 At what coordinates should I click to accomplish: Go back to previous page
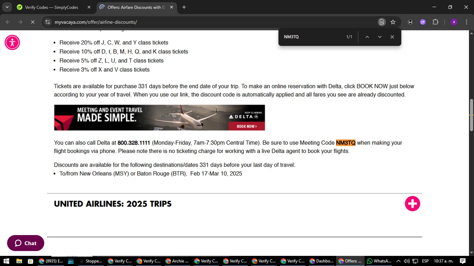[8, 22]
